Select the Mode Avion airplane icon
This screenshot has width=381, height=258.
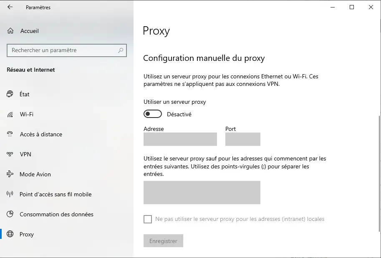(10, 174)
